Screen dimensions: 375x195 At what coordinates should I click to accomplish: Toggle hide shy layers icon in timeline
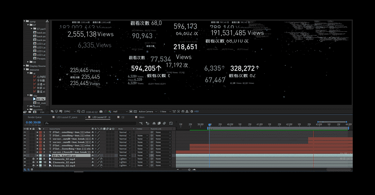click(x=154, y=123)
